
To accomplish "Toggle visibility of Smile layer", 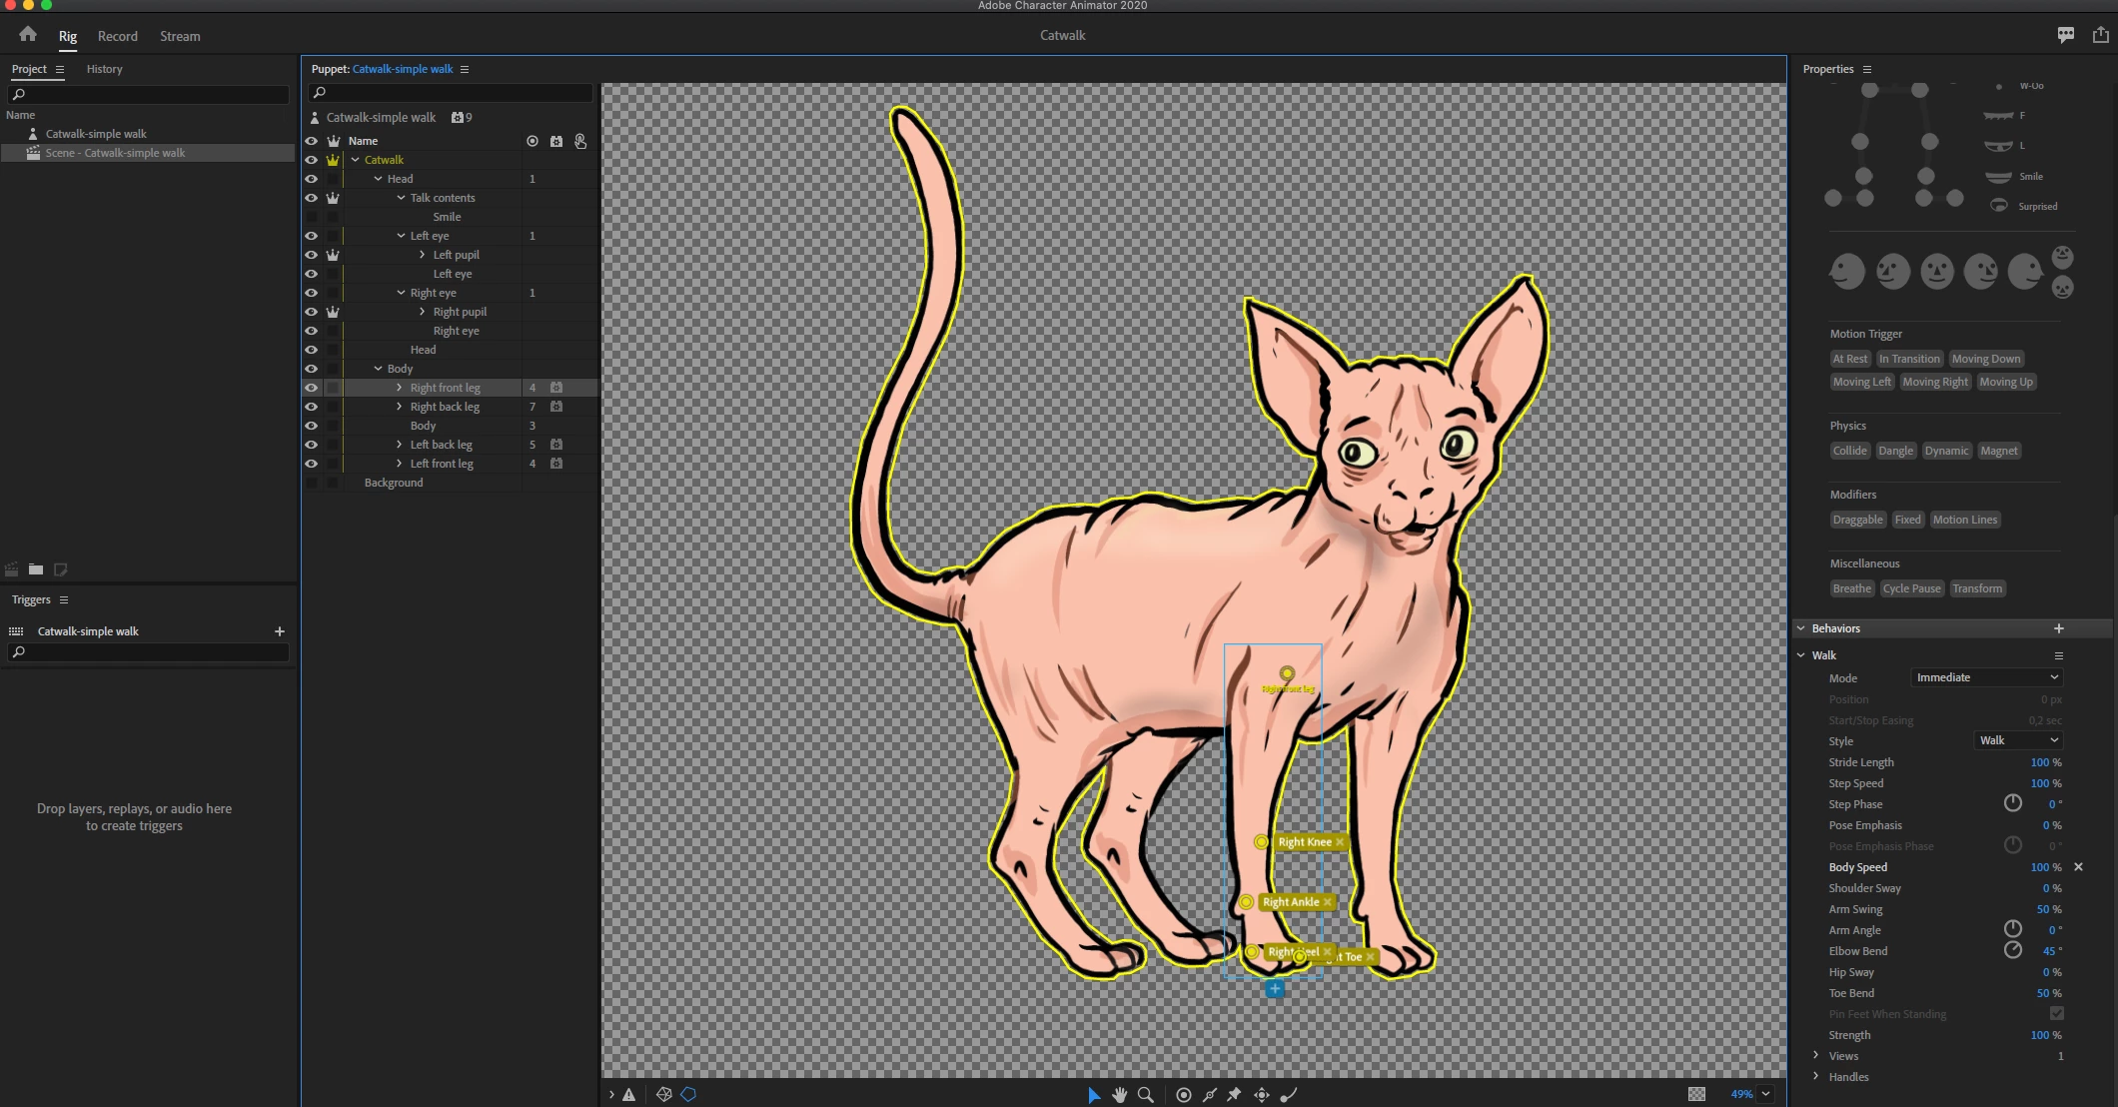I will coord(311,217).
